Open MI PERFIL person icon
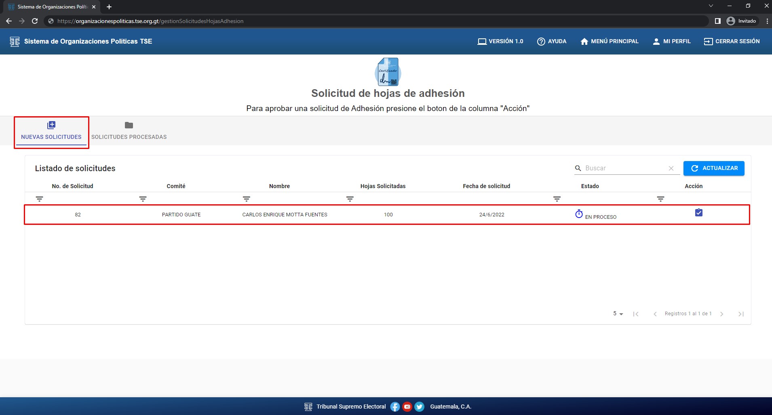The width and height of the screenshot is (772, 415). pos(656,41)
